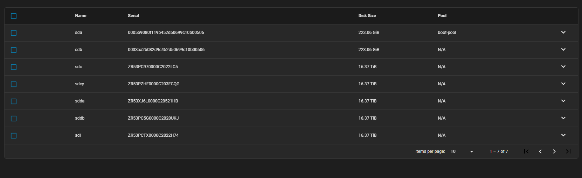This screenshot has height=178, width=582.
Task: Tick the checkbox for disk sdc
Action: pyautogui.click(x=14, y=67)
